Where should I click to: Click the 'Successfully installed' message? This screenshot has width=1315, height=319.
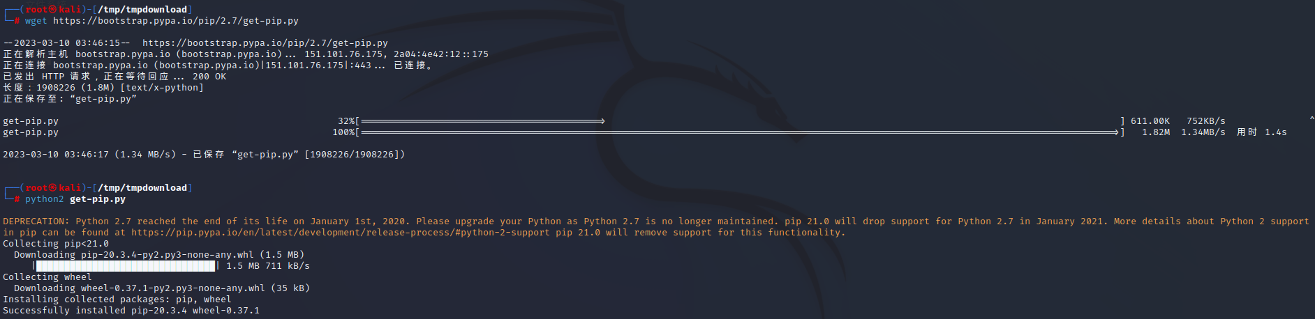(64, 311)
